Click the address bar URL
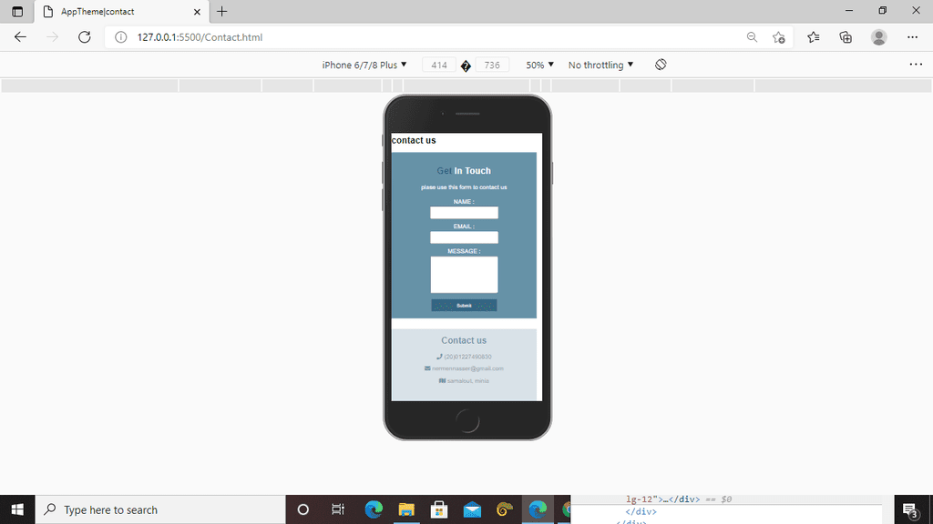Image resolution: width=933 pixels, height=524 pixels. click(200, 36)
